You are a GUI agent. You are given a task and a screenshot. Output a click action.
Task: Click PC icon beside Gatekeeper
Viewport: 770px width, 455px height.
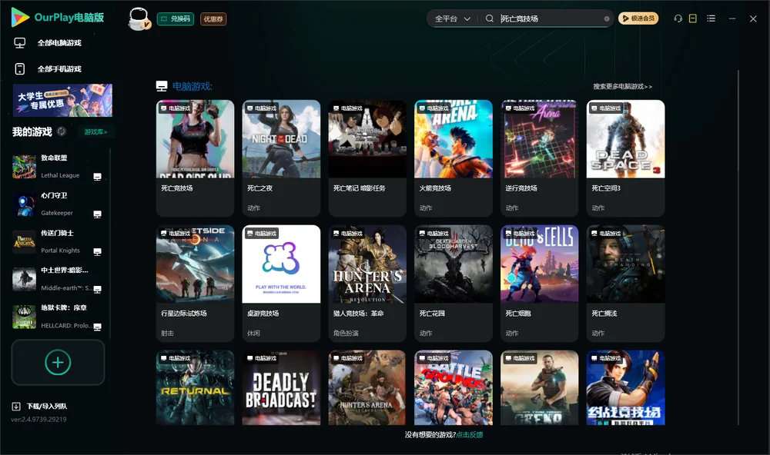pos(97,214)
